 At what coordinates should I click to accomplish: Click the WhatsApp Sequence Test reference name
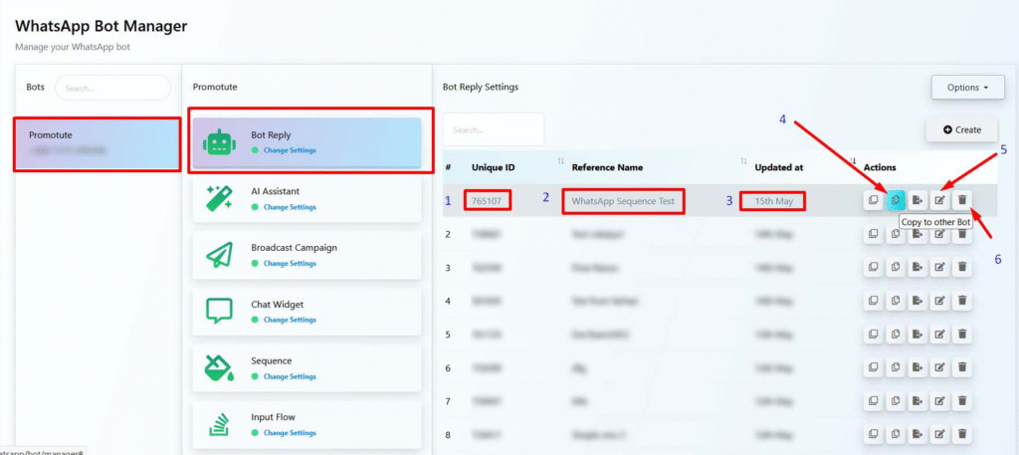623,201
